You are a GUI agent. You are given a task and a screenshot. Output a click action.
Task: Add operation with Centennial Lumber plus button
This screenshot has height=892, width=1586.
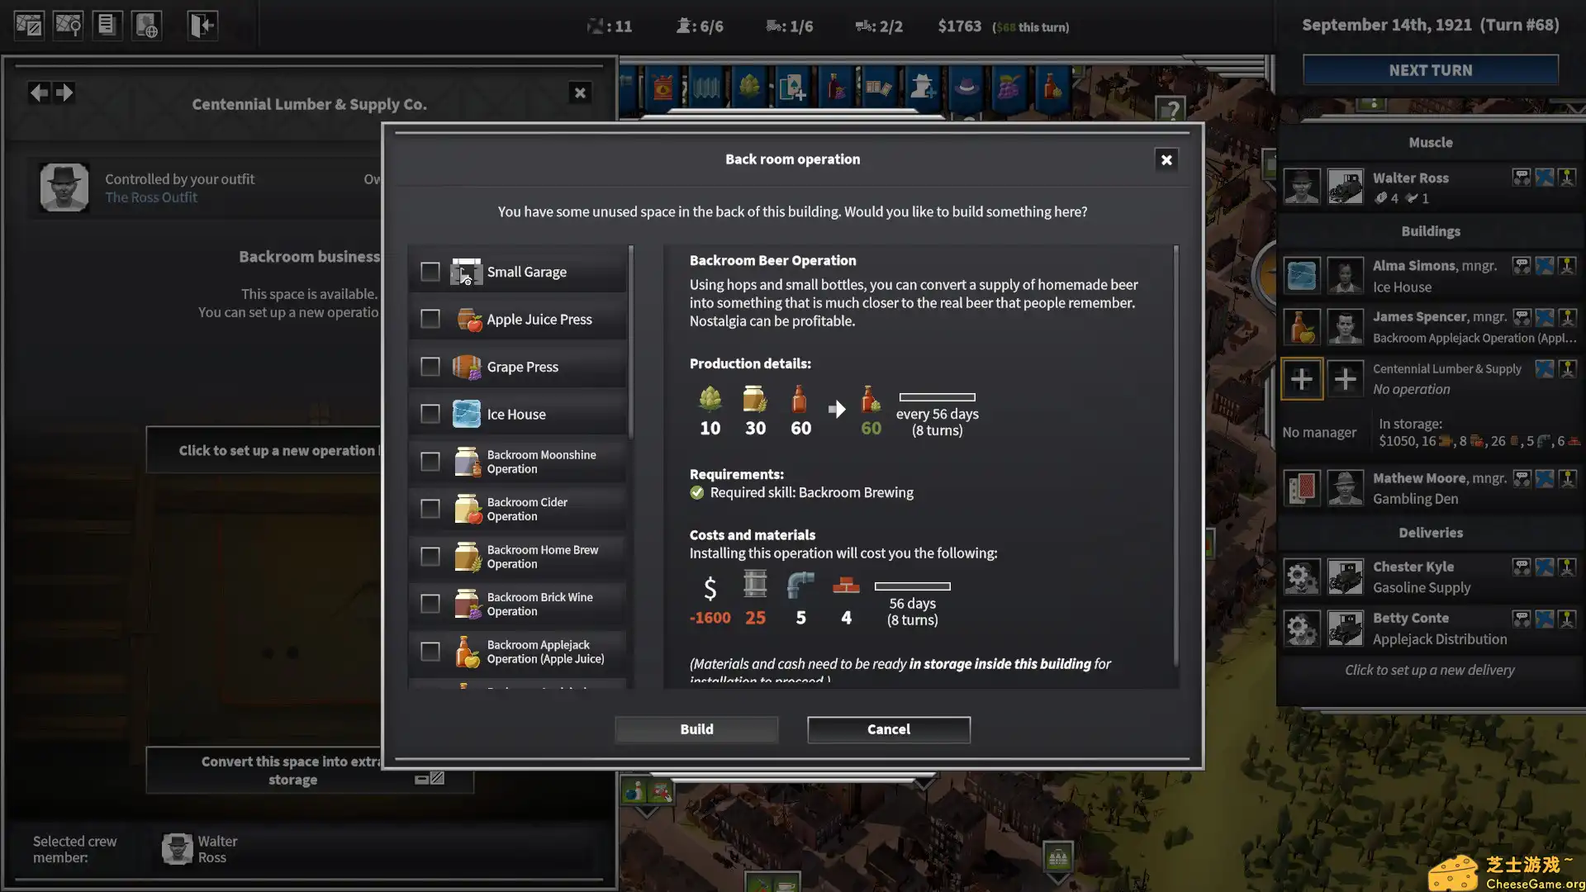[1302, 379]
